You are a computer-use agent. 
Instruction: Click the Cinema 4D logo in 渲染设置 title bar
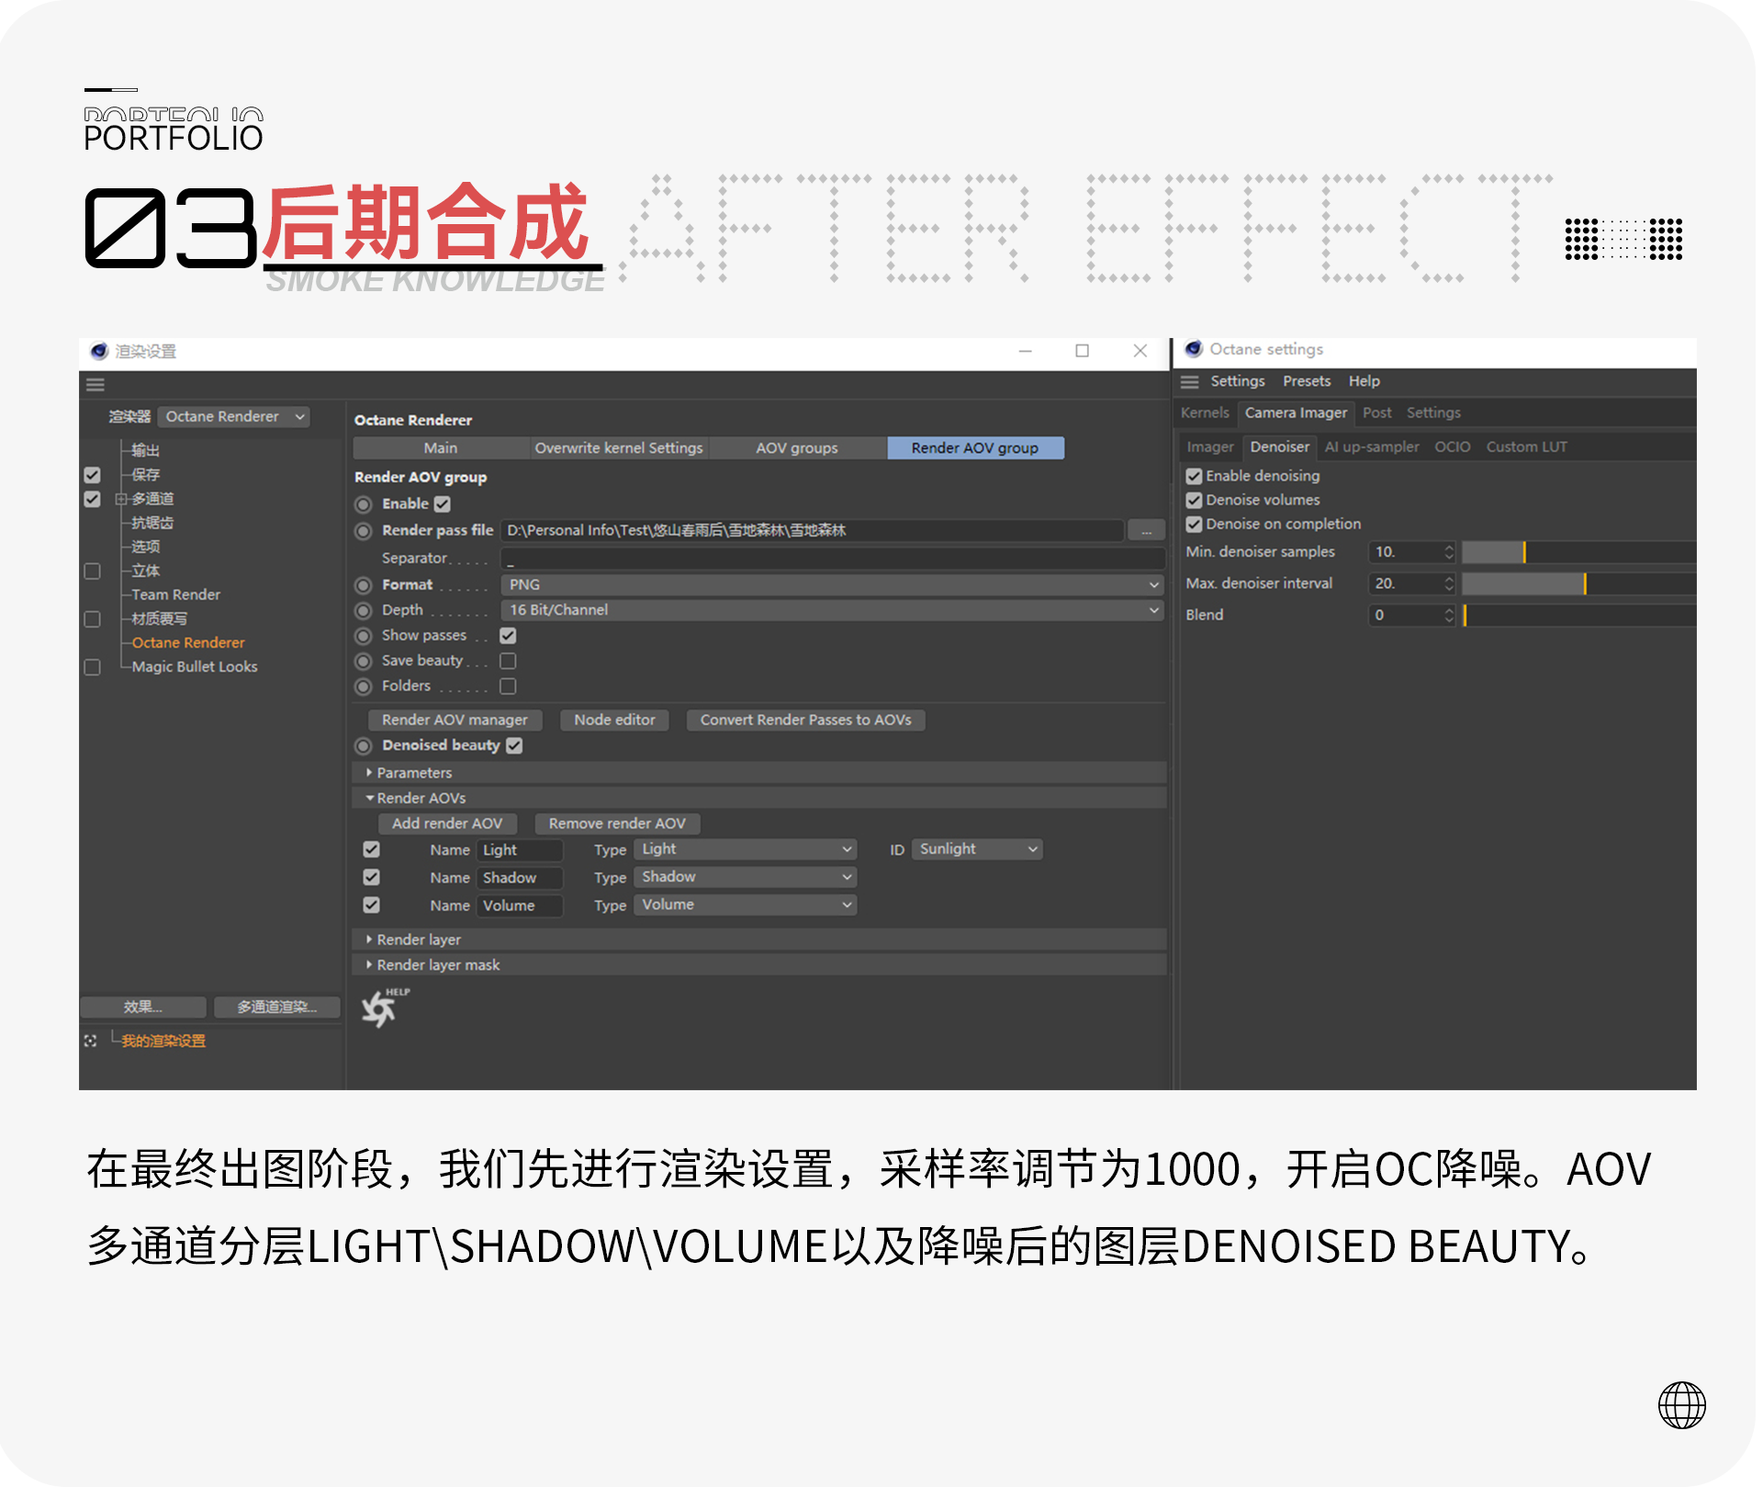pos(98,350)
